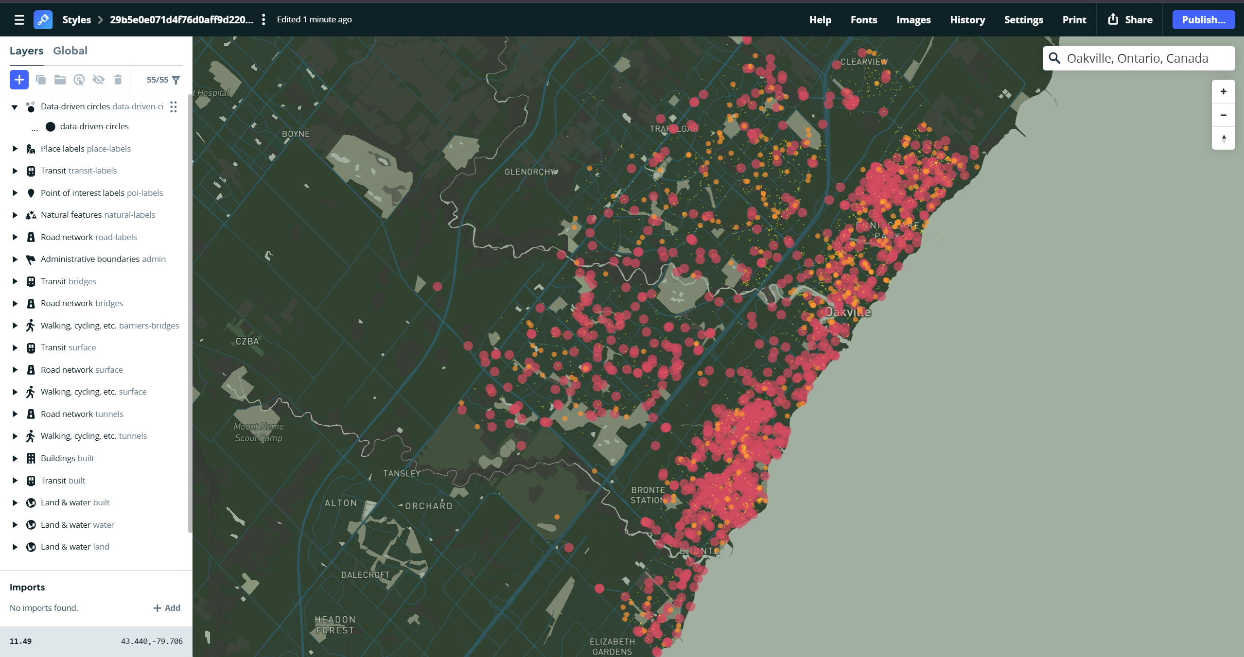Expand the Road network road-labels group
1244x657 pixels.
click(x=15, y=237)
